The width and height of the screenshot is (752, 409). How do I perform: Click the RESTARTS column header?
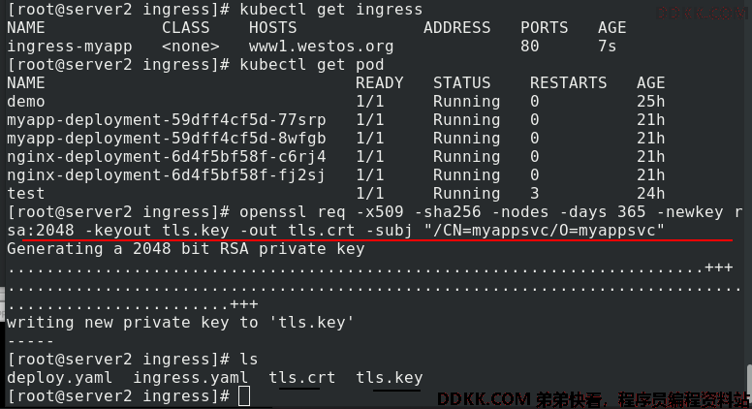pos(568,83)
